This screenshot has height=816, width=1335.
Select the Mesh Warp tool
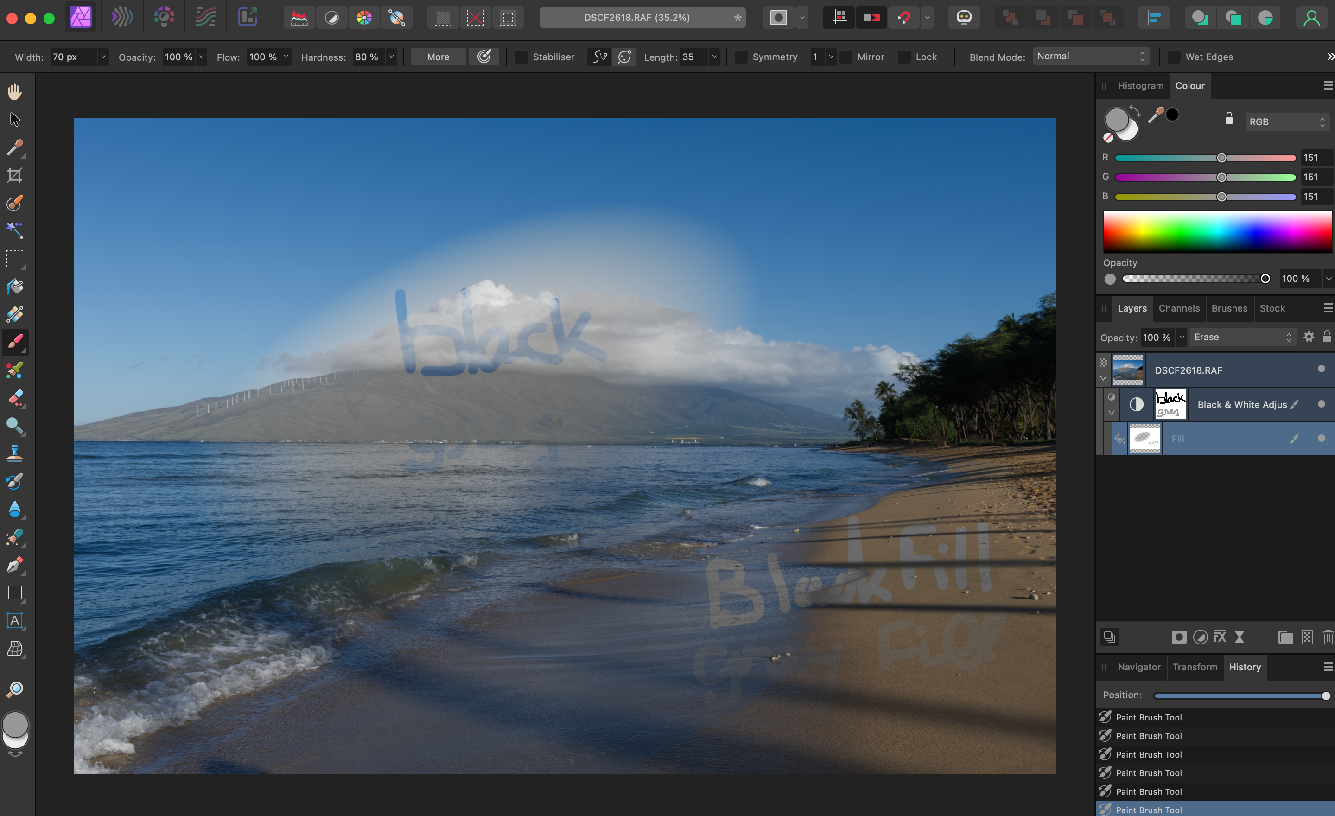(15, 649)
